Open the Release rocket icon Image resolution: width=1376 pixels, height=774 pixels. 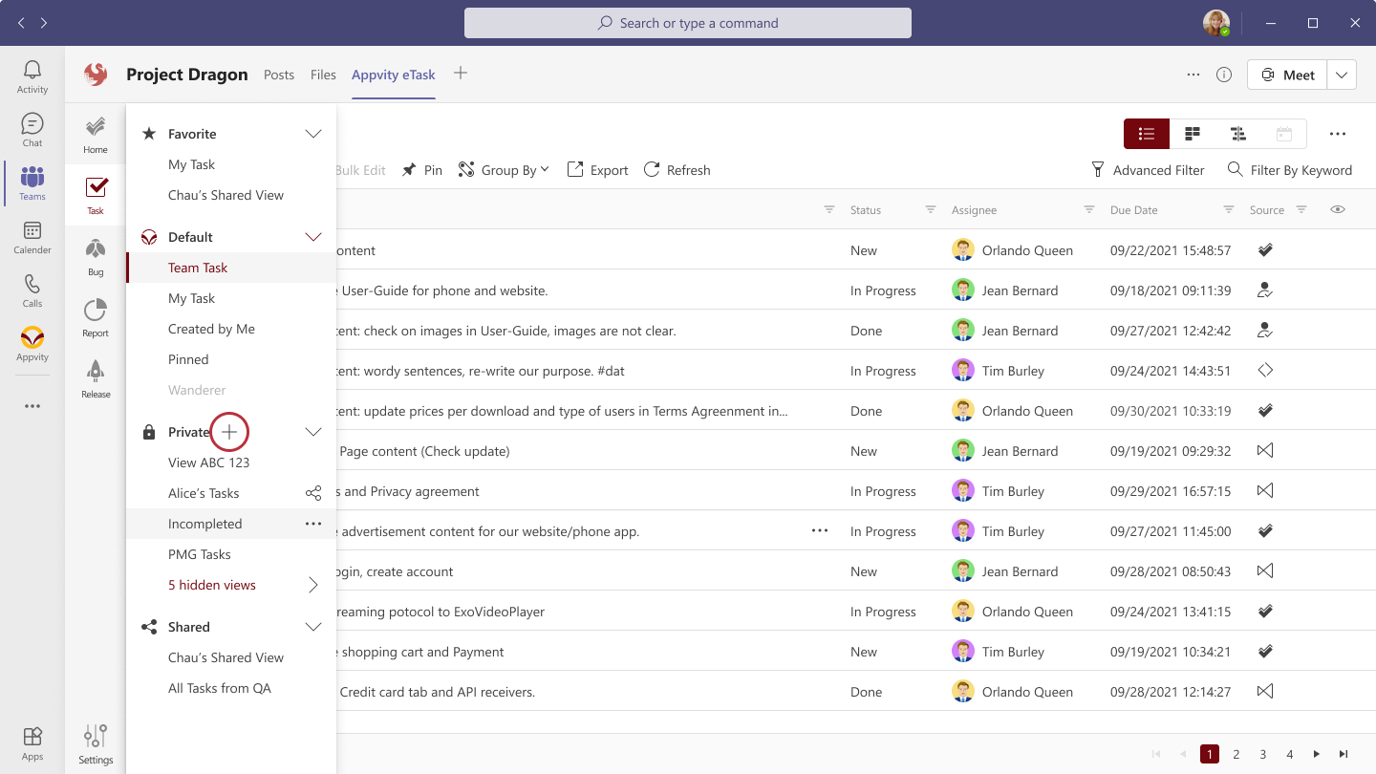pyautogui.click(x=96, y=379)
